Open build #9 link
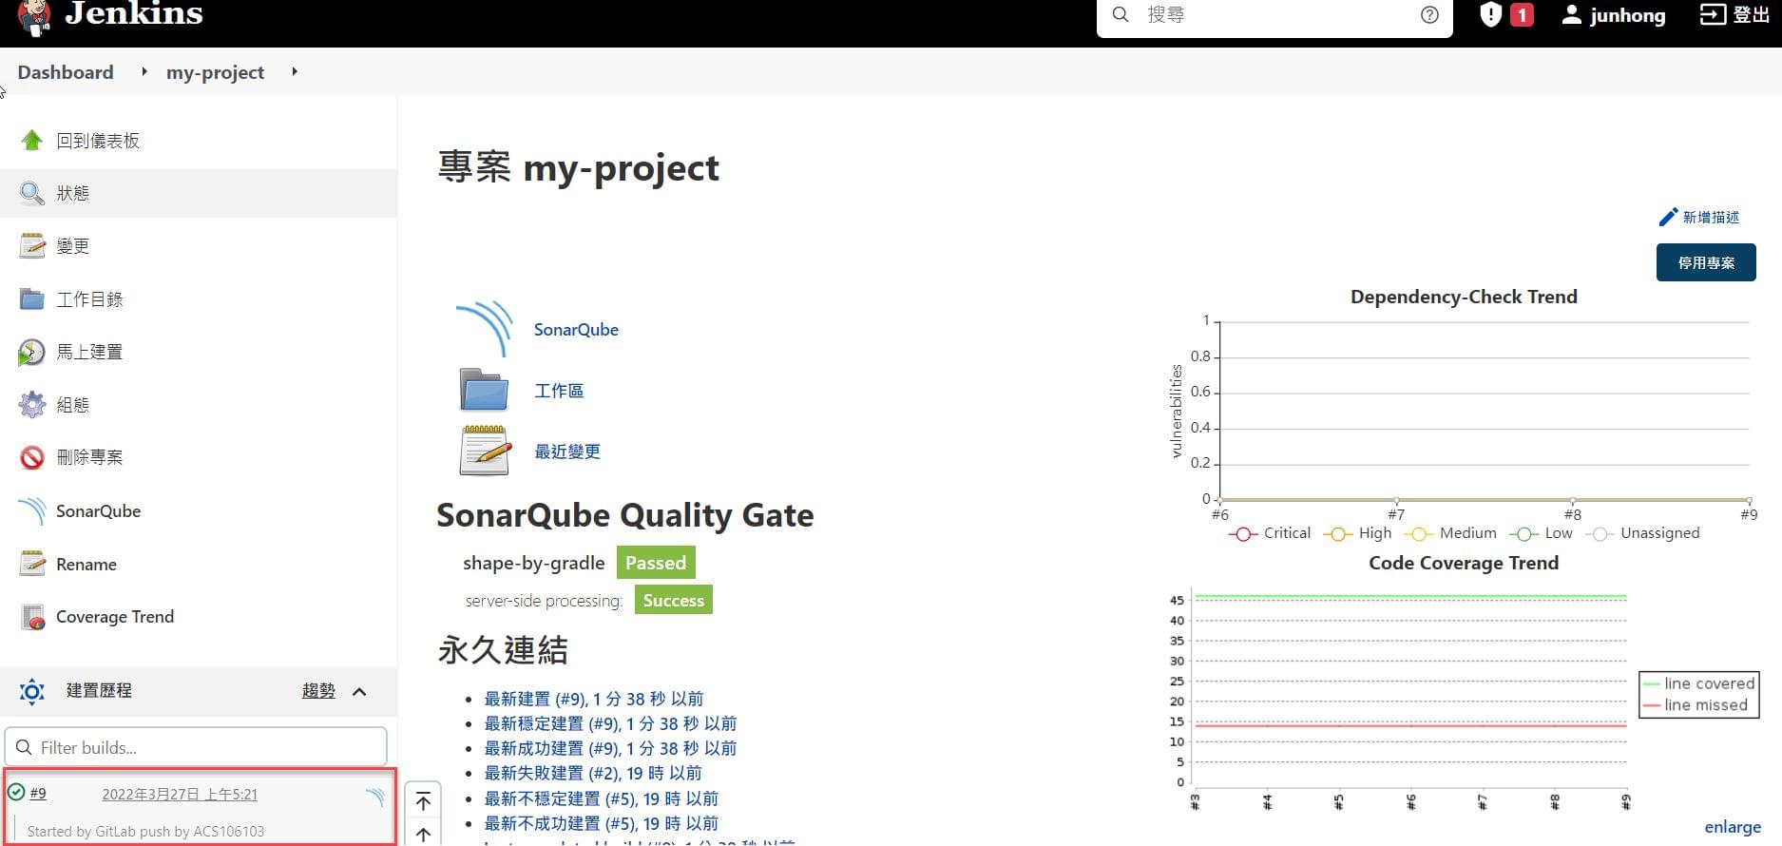 coord(38,793)
